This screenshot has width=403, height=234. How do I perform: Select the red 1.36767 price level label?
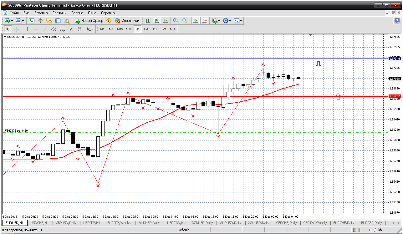coord(394,96)
